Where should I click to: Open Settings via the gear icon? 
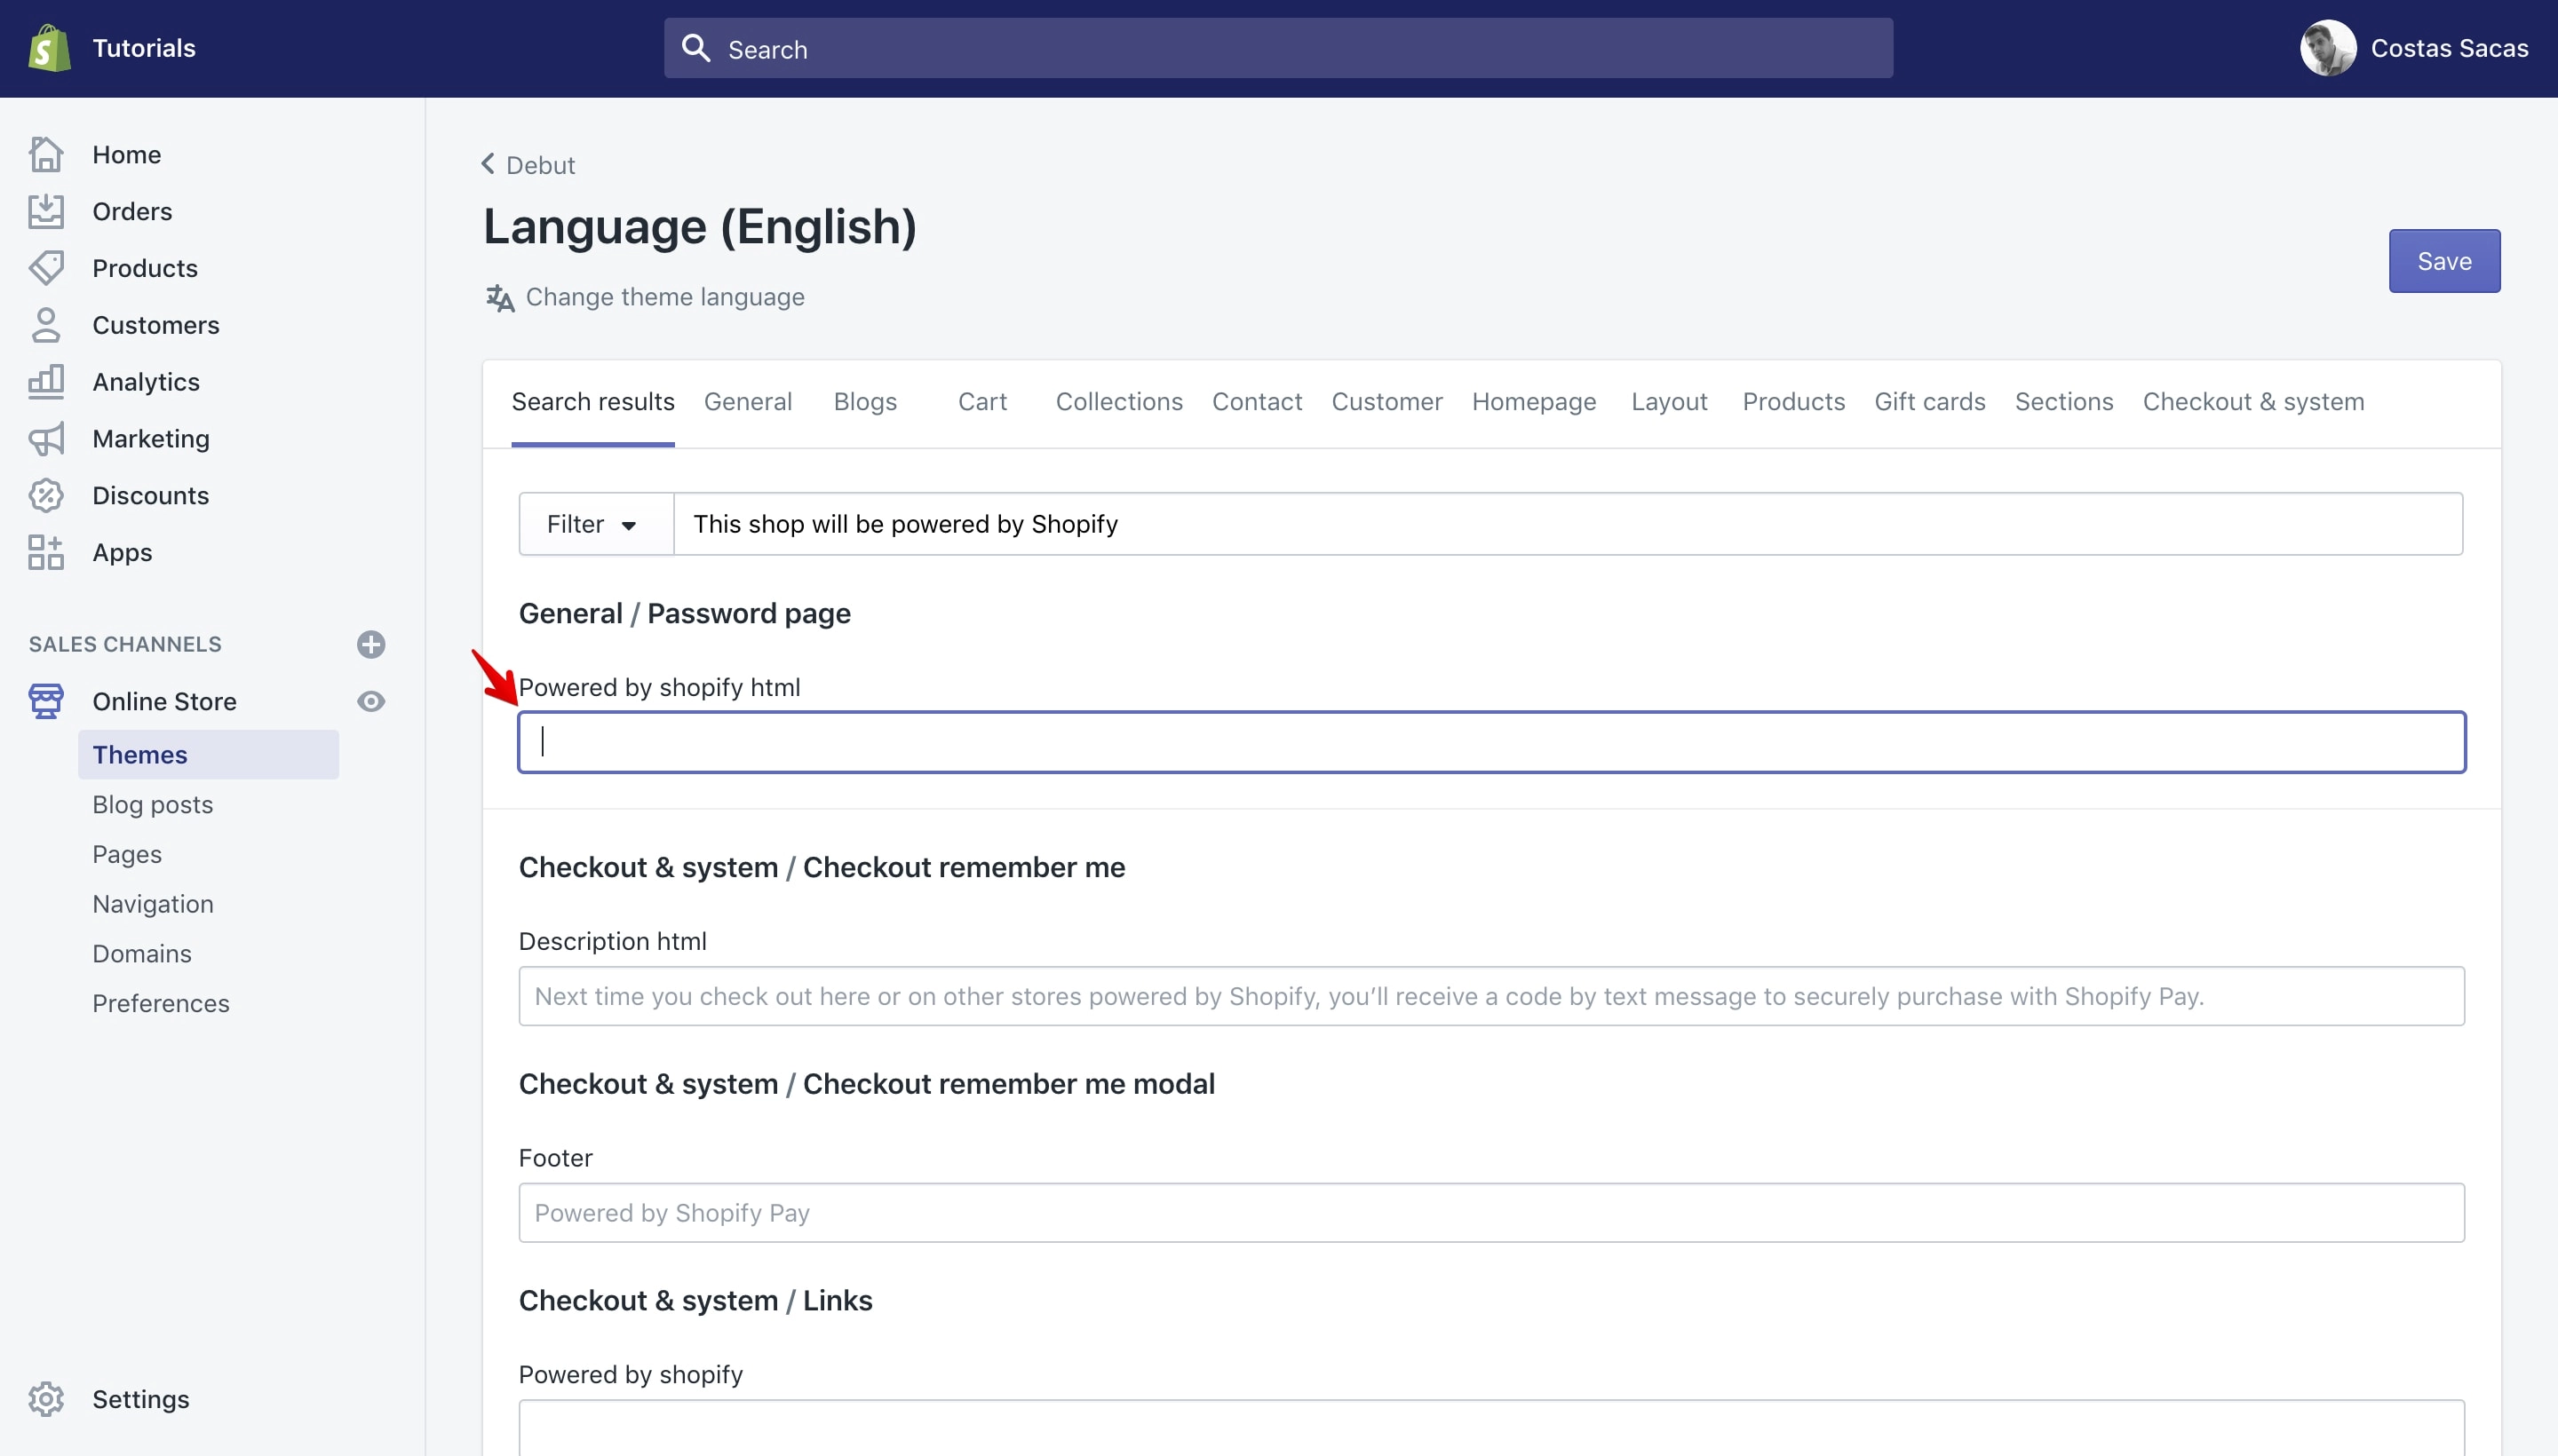(x=46, y=1398)
